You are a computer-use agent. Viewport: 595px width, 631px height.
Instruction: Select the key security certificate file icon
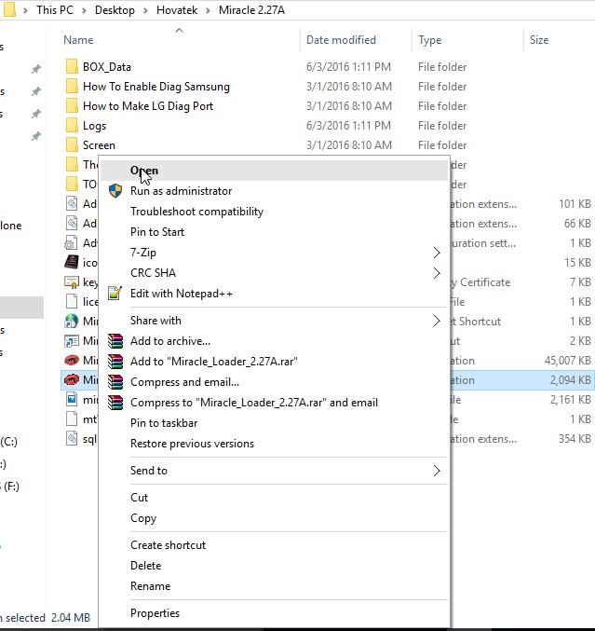click(x=72, y=282)
